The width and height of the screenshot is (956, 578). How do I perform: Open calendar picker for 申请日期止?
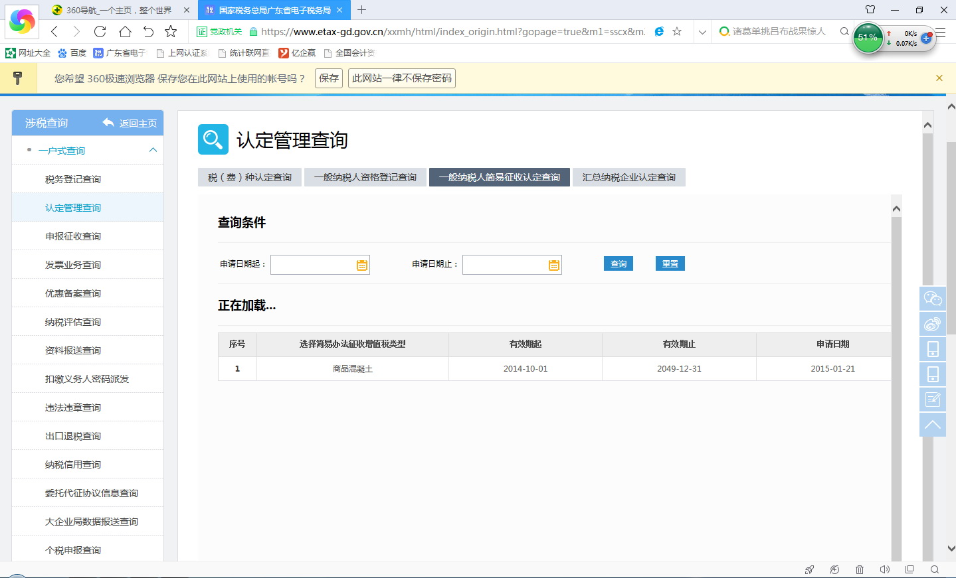[554, 265]
